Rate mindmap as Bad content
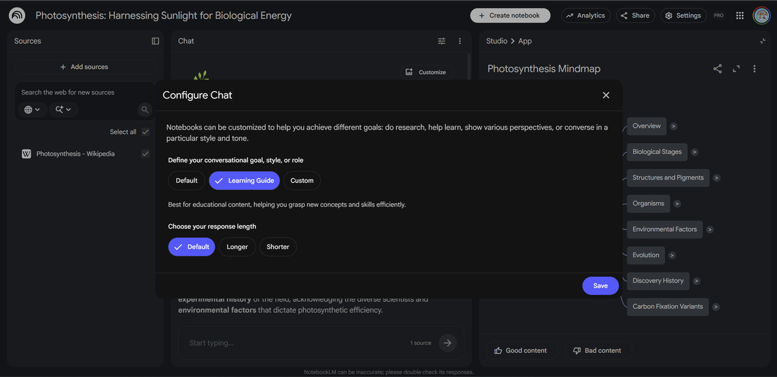 pyautogui.click(x=597, y=350)
